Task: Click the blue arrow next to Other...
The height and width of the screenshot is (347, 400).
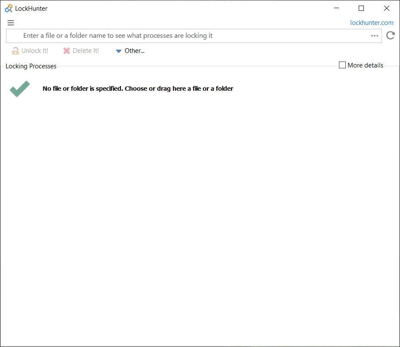Action: 118,51
